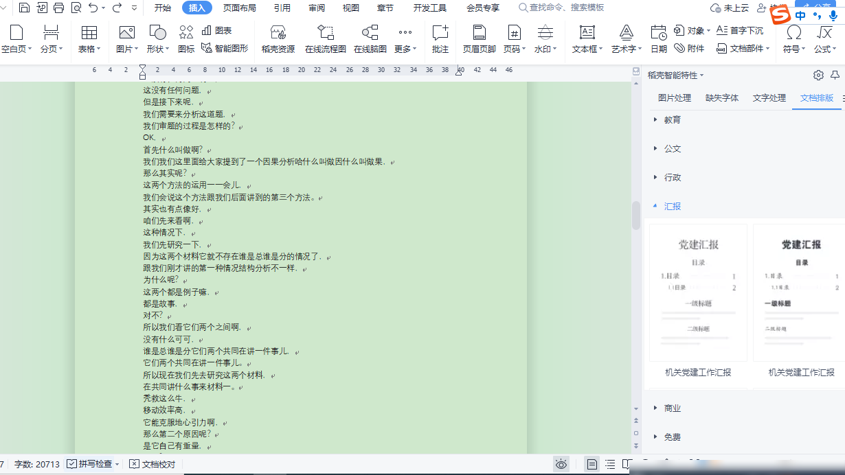845x475 pixels.
Task: Select the 缺失字体 panel tab
Action: tap(722, 98)
